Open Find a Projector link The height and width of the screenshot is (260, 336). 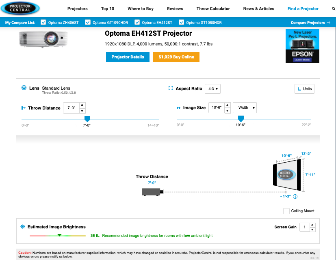point(303,9)
